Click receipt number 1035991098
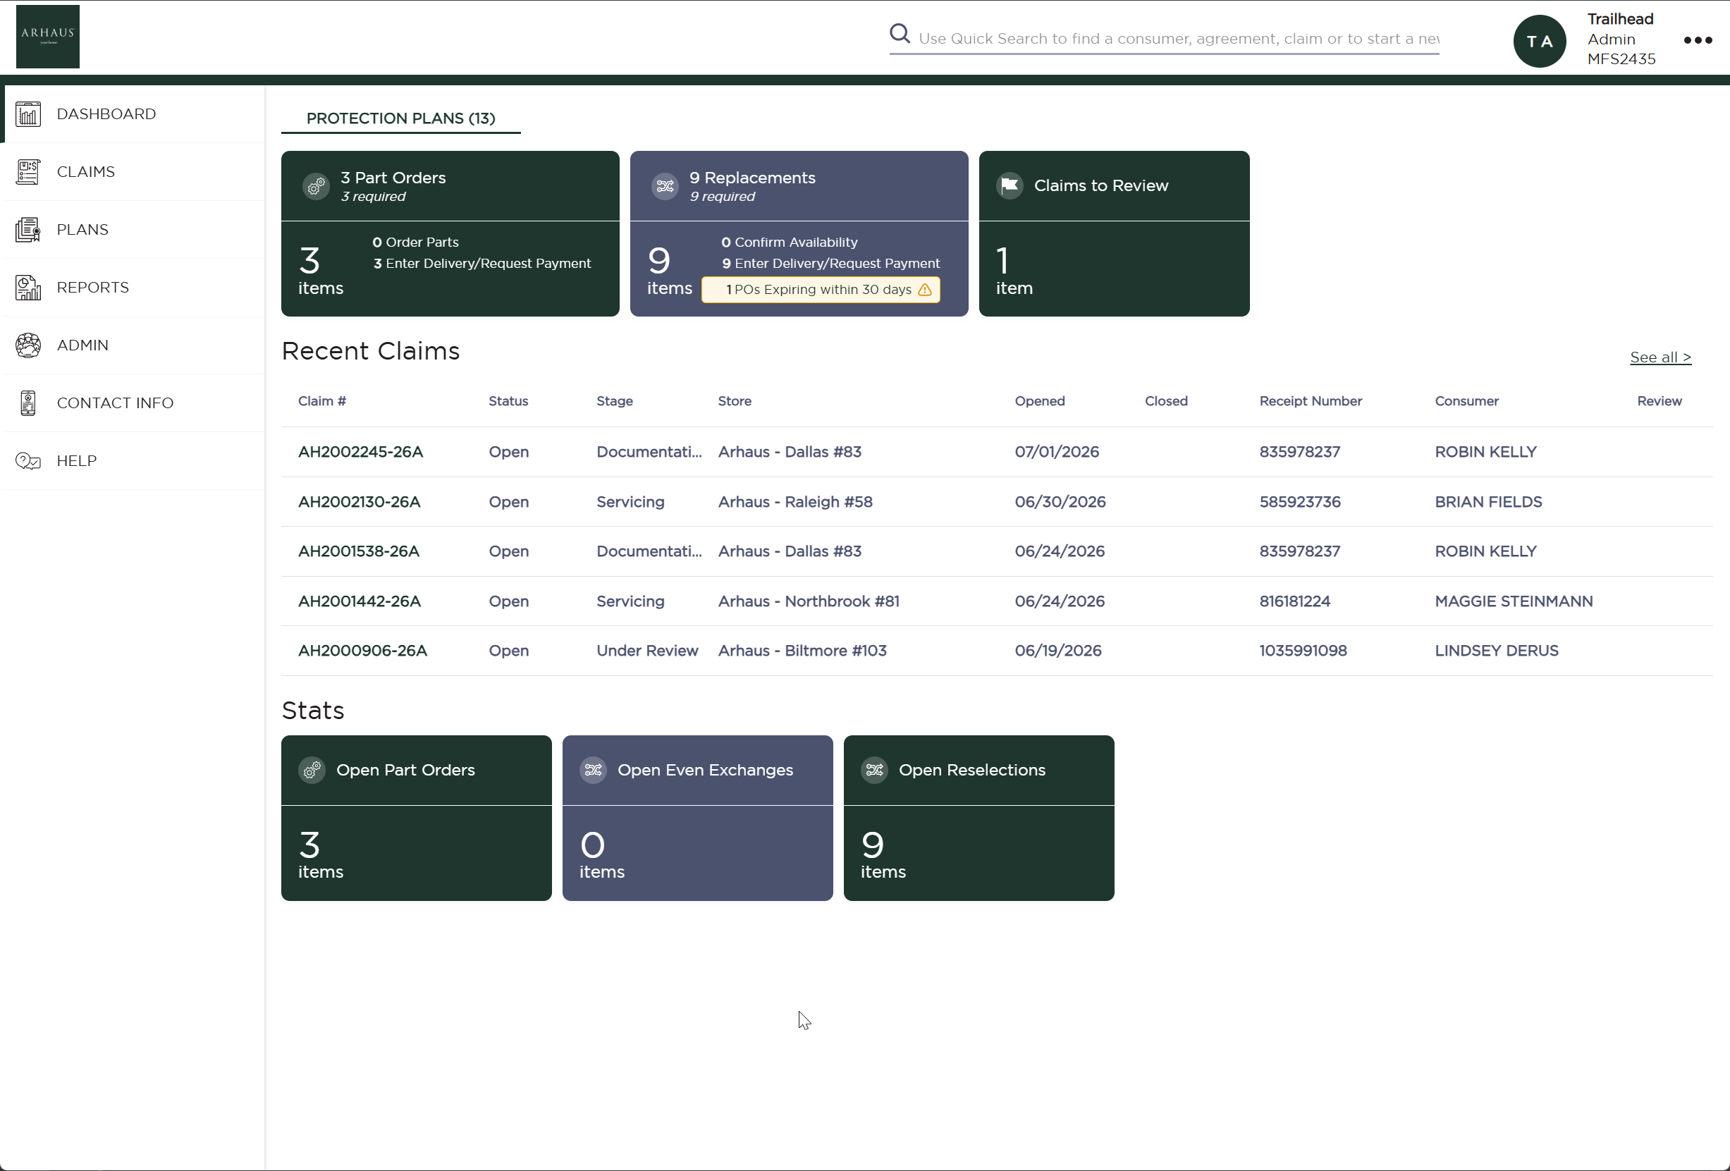 [x=1303, y=651]
